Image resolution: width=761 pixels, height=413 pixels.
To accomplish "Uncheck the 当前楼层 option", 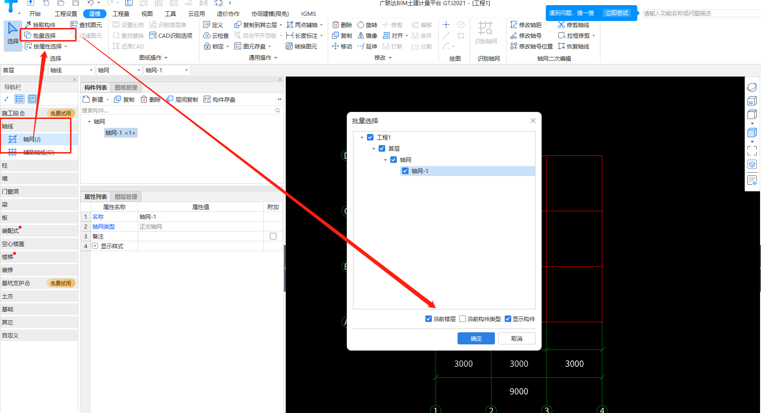I will click(x=429, y=319).
